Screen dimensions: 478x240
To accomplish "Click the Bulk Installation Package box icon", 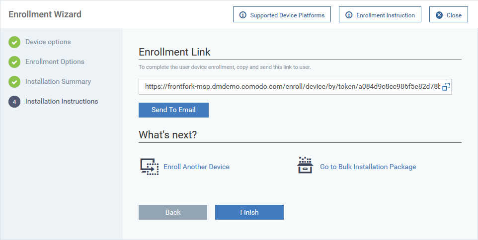I will click(305, 165).
